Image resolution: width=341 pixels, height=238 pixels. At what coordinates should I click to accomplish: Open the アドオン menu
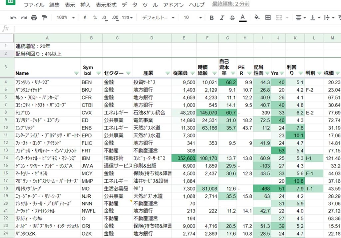(x=173, y=5)
